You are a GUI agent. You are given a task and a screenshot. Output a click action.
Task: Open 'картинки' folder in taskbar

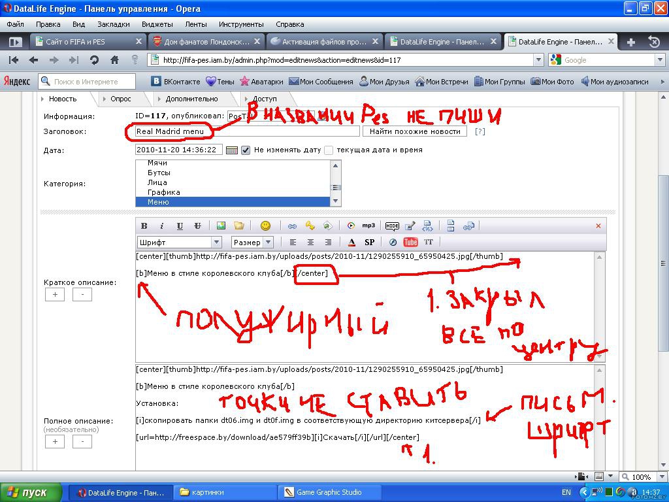click(x=225, y=493)
